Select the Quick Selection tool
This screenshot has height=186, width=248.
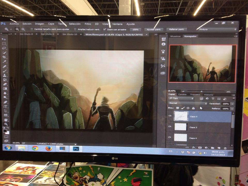pyautogui.click(x=4, y=52)
